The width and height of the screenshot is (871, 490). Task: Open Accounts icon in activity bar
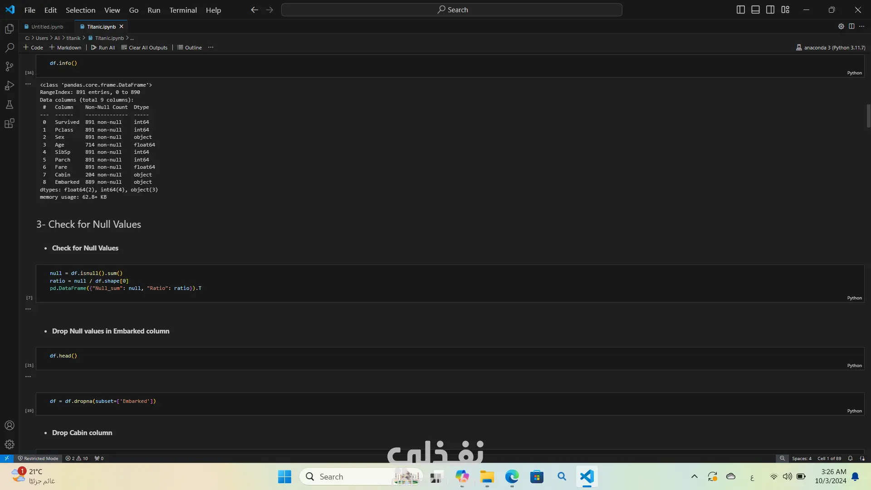pyautogui.click(x=10, y=426)
